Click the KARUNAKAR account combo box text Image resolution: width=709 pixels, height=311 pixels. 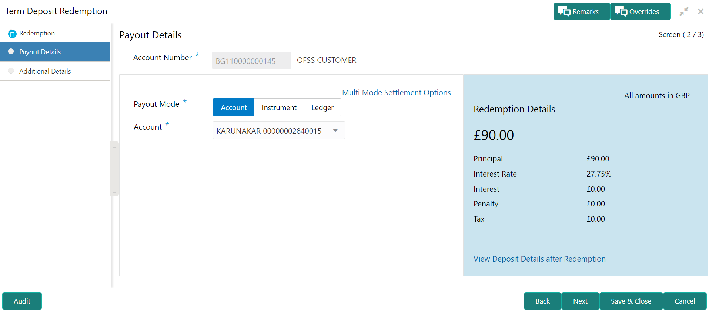point(269,131)
